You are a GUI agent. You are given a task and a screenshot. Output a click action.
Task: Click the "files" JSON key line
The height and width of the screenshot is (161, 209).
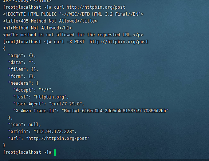pos(23,69)
